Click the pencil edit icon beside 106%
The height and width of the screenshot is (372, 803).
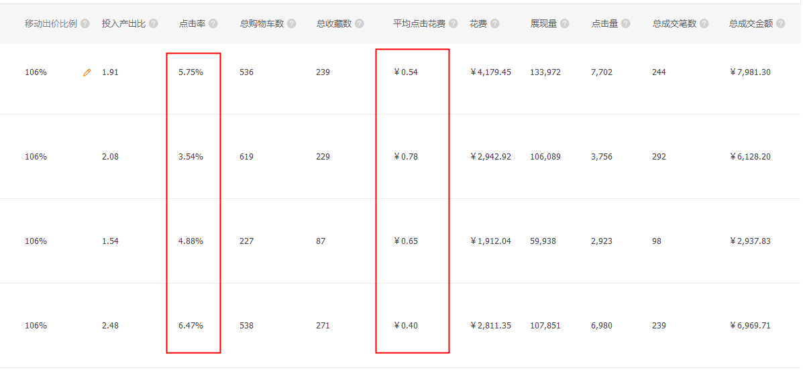(x=87, y=72)
